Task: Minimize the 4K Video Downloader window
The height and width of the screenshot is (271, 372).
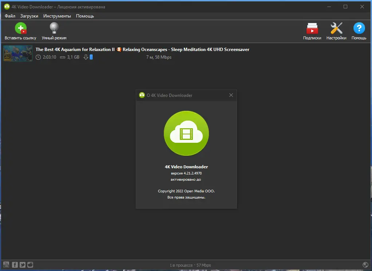Action: tap(329, 7)
